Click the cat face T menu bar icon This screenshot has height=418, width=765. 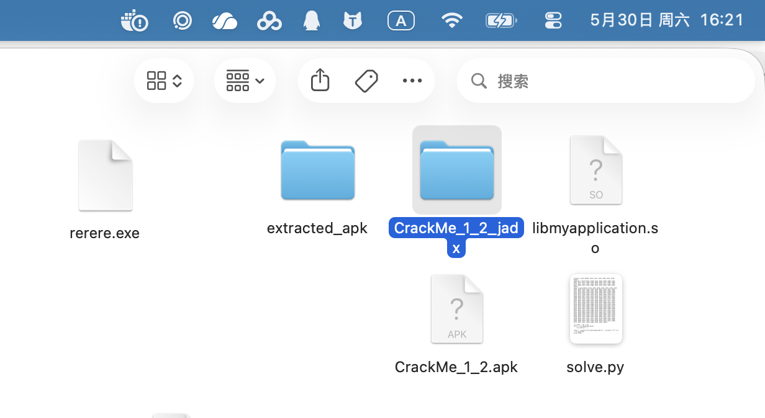[353, 20]
